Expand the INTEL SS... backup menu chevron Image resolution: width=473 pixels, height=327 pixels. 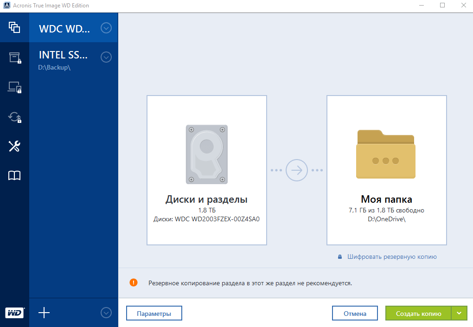pyautogui.click(x=106, y=57)
